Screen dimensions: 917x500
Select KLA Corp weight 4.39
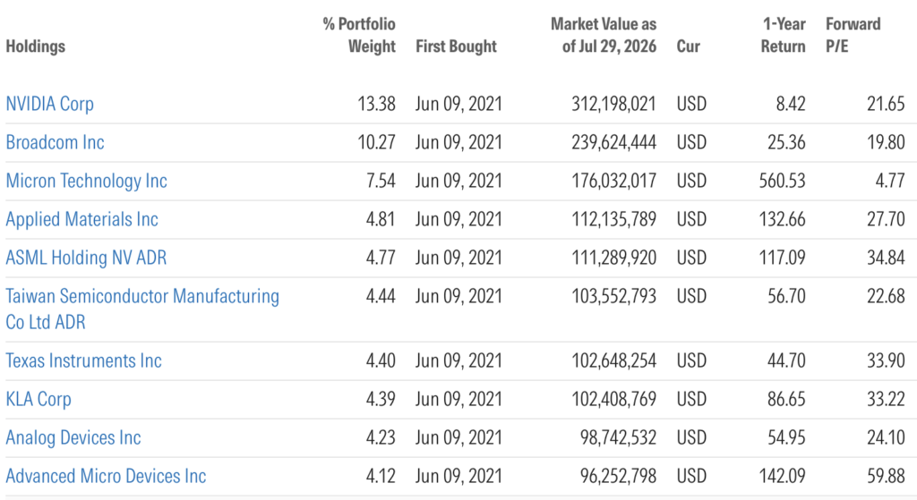(381, 400)
